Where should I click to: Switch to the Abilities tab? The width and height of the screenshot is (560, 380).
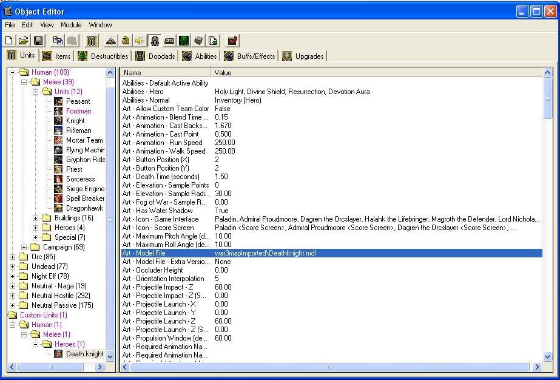point(199,56)
